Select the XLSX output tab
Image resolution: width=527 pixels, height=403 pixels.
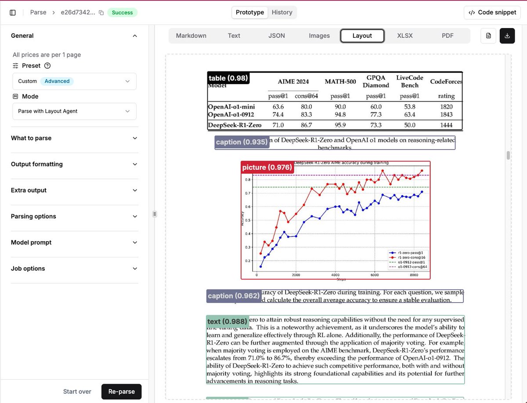pos(405,36)
